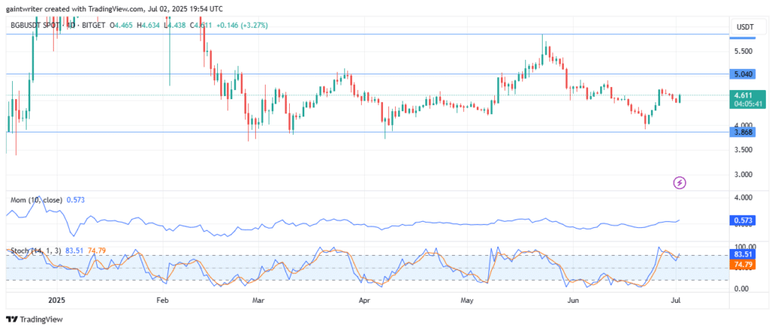
Task: Click the Apr label on time axis
Action: 364,300
